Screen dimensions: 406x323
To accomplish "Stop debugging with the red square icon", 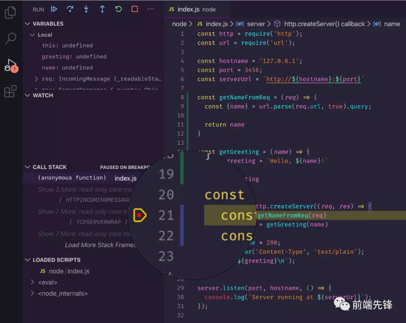I will click(135, 9).
